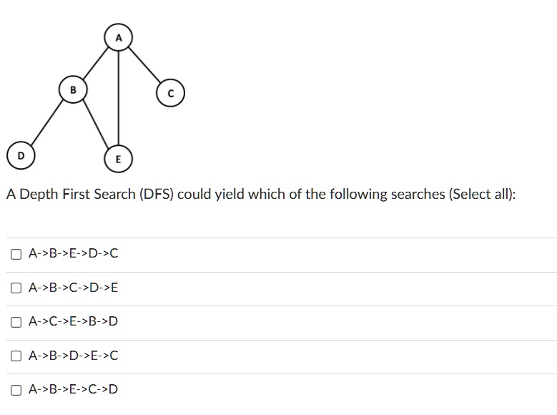Screen dimensions: 557x415
Task: Tick the checkbox beside A->B->C->D->E
Action: tap(16, 288)
